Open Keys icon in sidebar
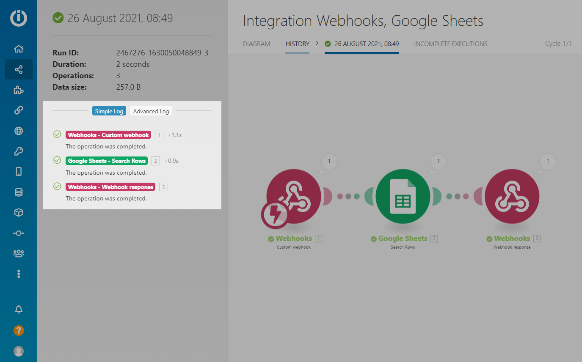The width and height of the screenshot is (582, 362). [19, 151]
